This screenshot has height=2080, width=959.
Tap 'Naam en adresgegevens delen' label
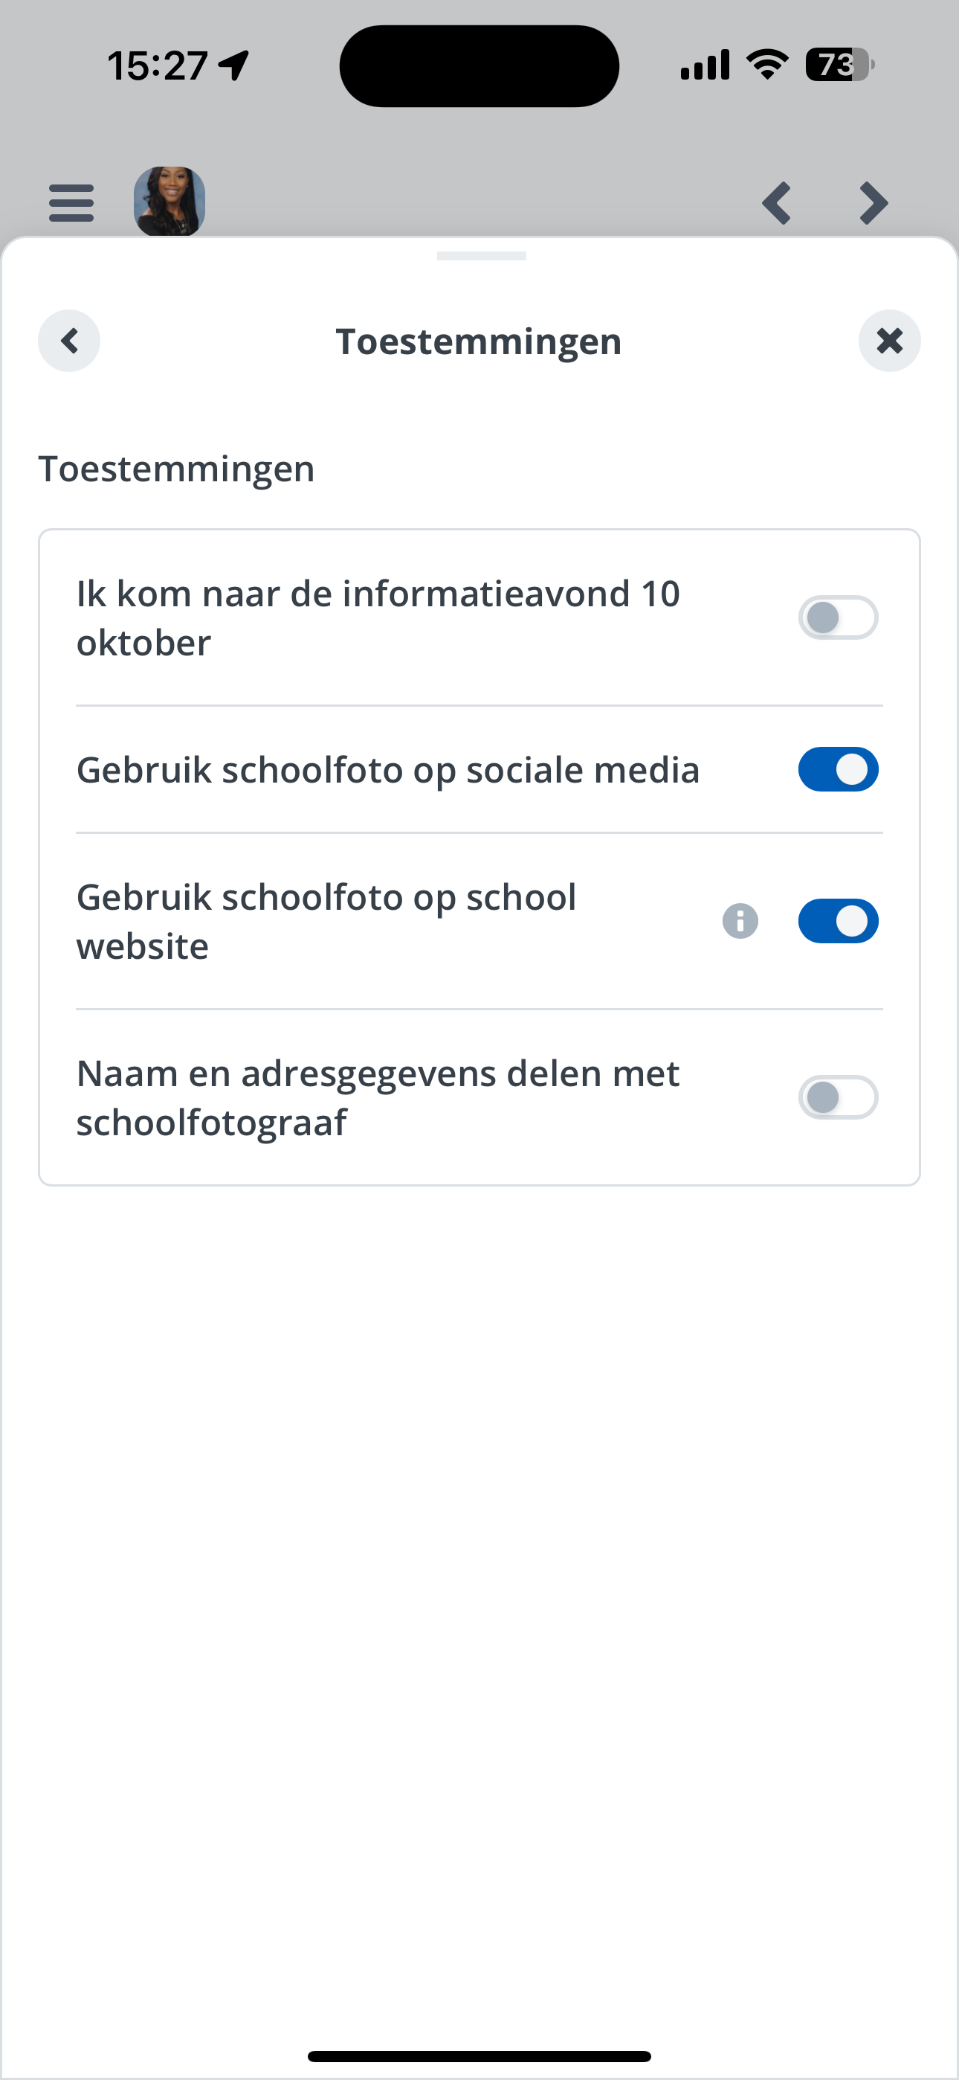pyautogui.click(x=378, y=1097)
